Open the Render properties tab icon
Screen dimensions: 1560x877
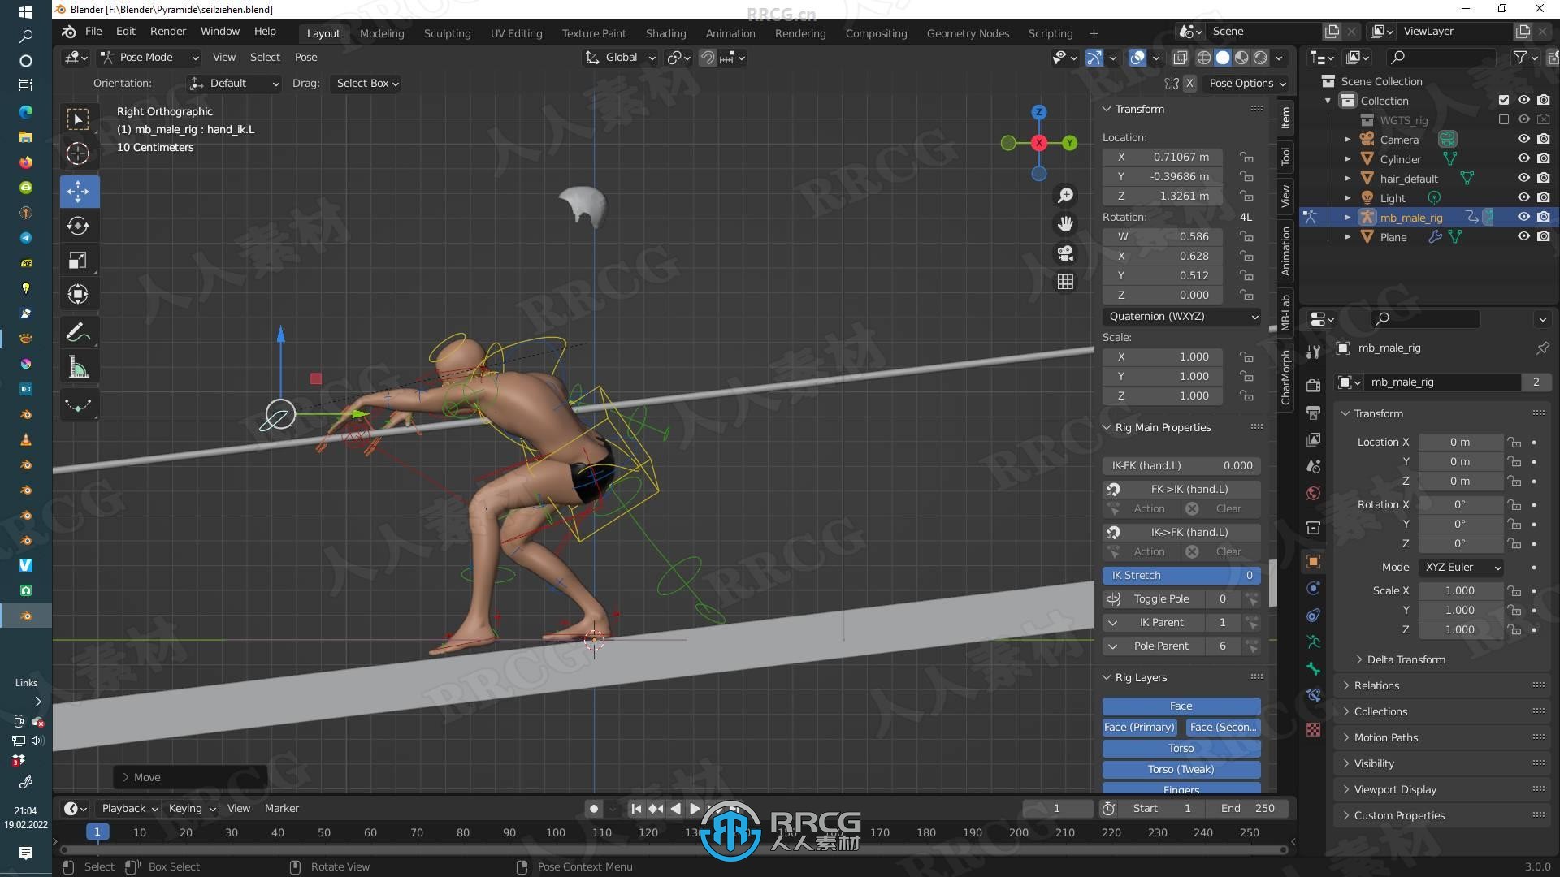point(1313,385)
